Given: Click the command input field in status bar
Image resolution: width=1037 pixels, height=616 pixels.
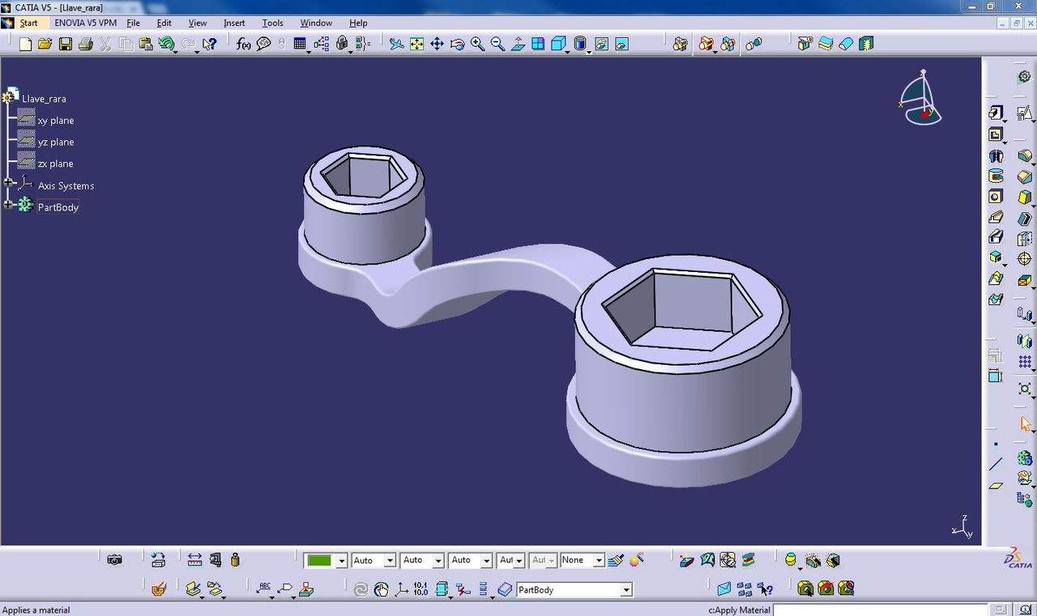Looking at the screenshot, I should coord(880,610).
